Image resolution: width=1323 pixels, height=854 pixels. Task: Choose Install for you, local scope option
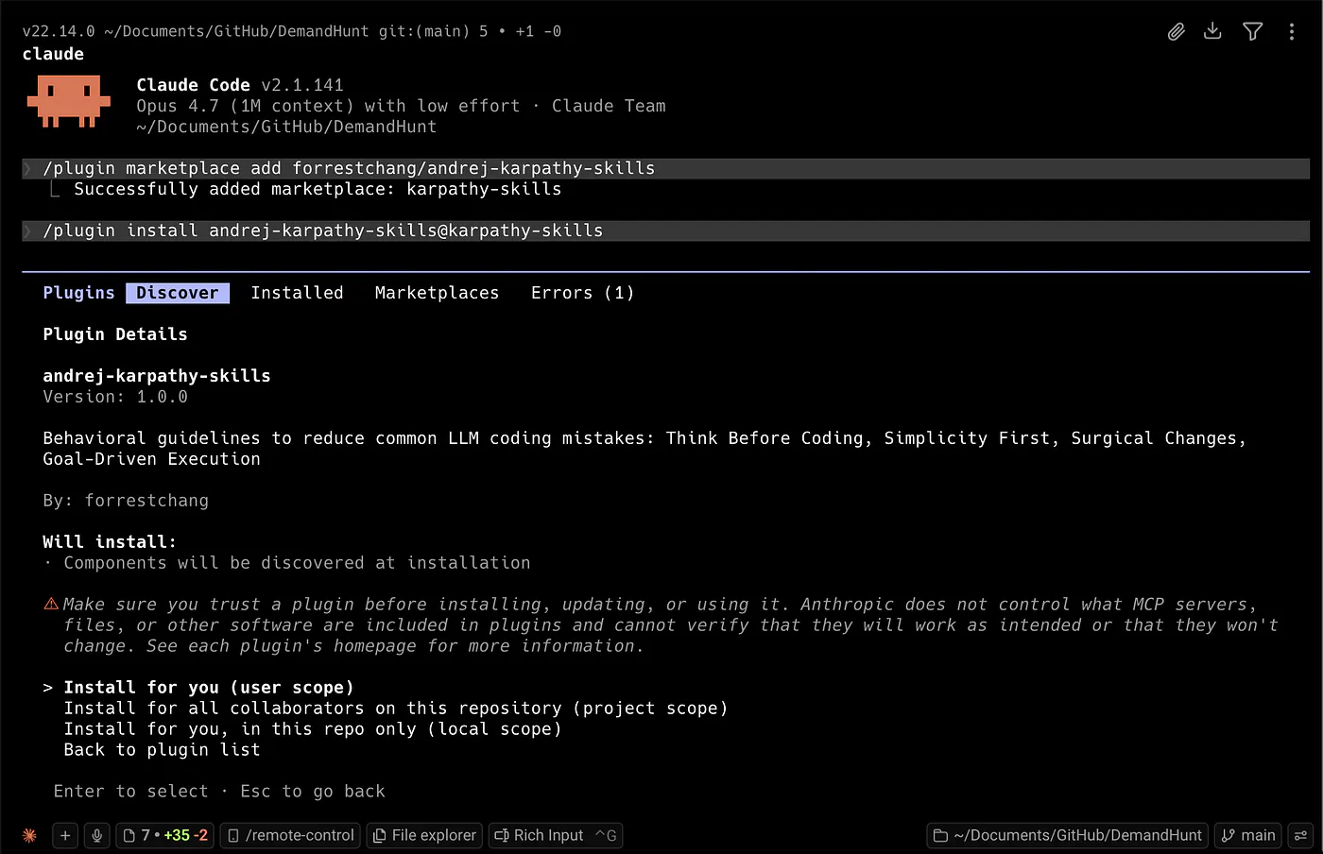pyautogui.click(x=313, y=729)
